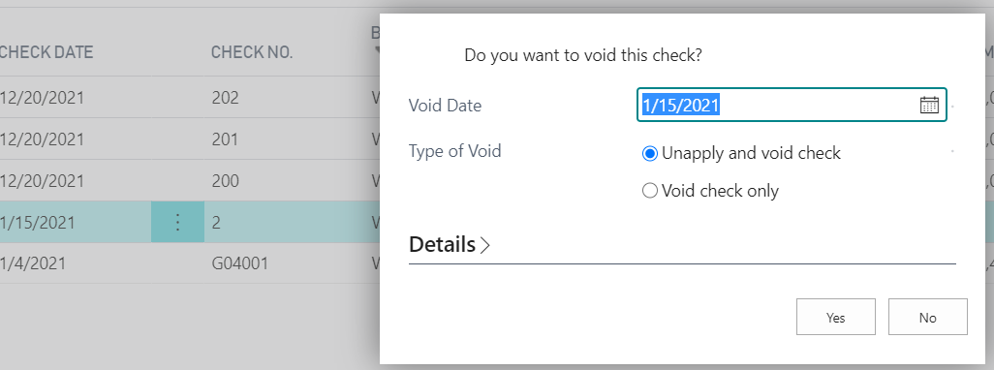Viewport: 994px width, 370px height.
Task: Click the Type of Void label
Action: 454,151
